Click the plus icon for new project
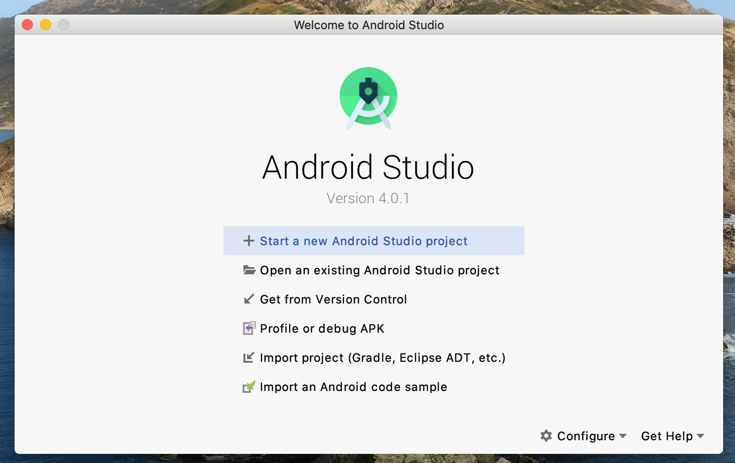 pyautogui.click(x=248, y=241)
